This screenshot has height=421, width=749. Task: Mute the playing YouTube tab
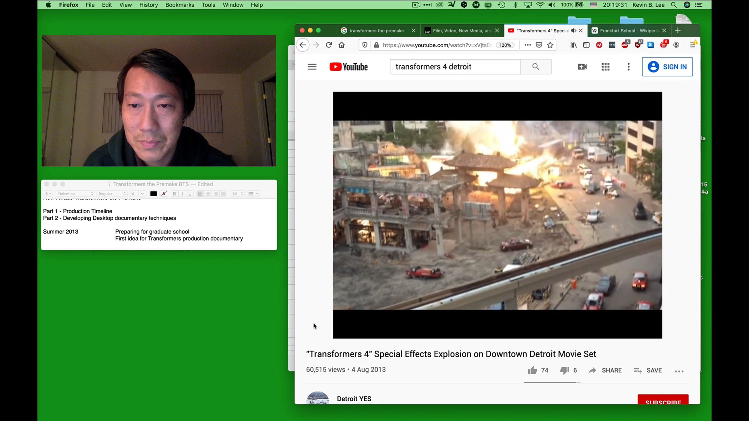pos(574,31)
